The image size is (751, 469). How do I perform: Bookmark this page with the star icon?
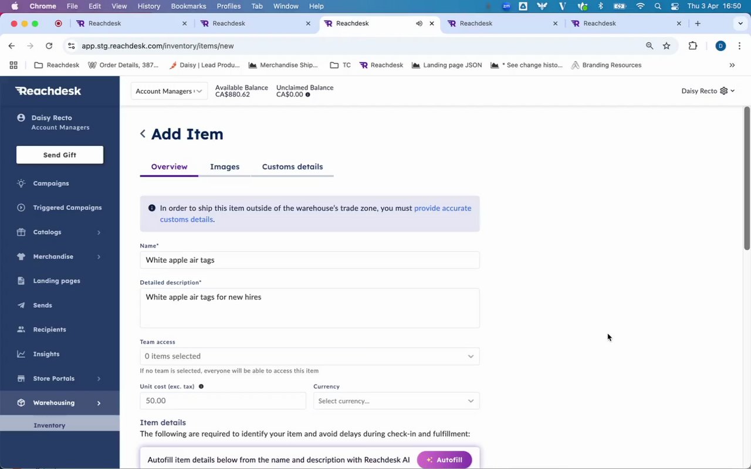(x=667, y=46)
